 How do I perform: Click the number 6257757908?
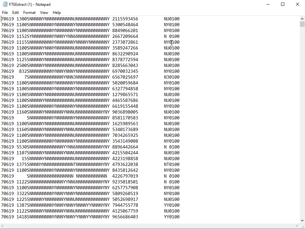tap(125, 188)
